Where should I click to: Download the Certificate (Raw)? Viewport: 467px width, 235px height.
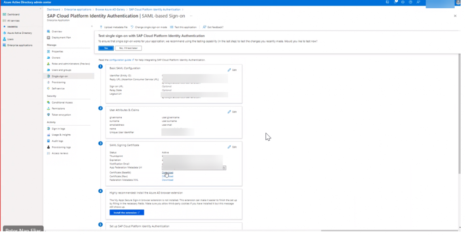coord(167,176)
